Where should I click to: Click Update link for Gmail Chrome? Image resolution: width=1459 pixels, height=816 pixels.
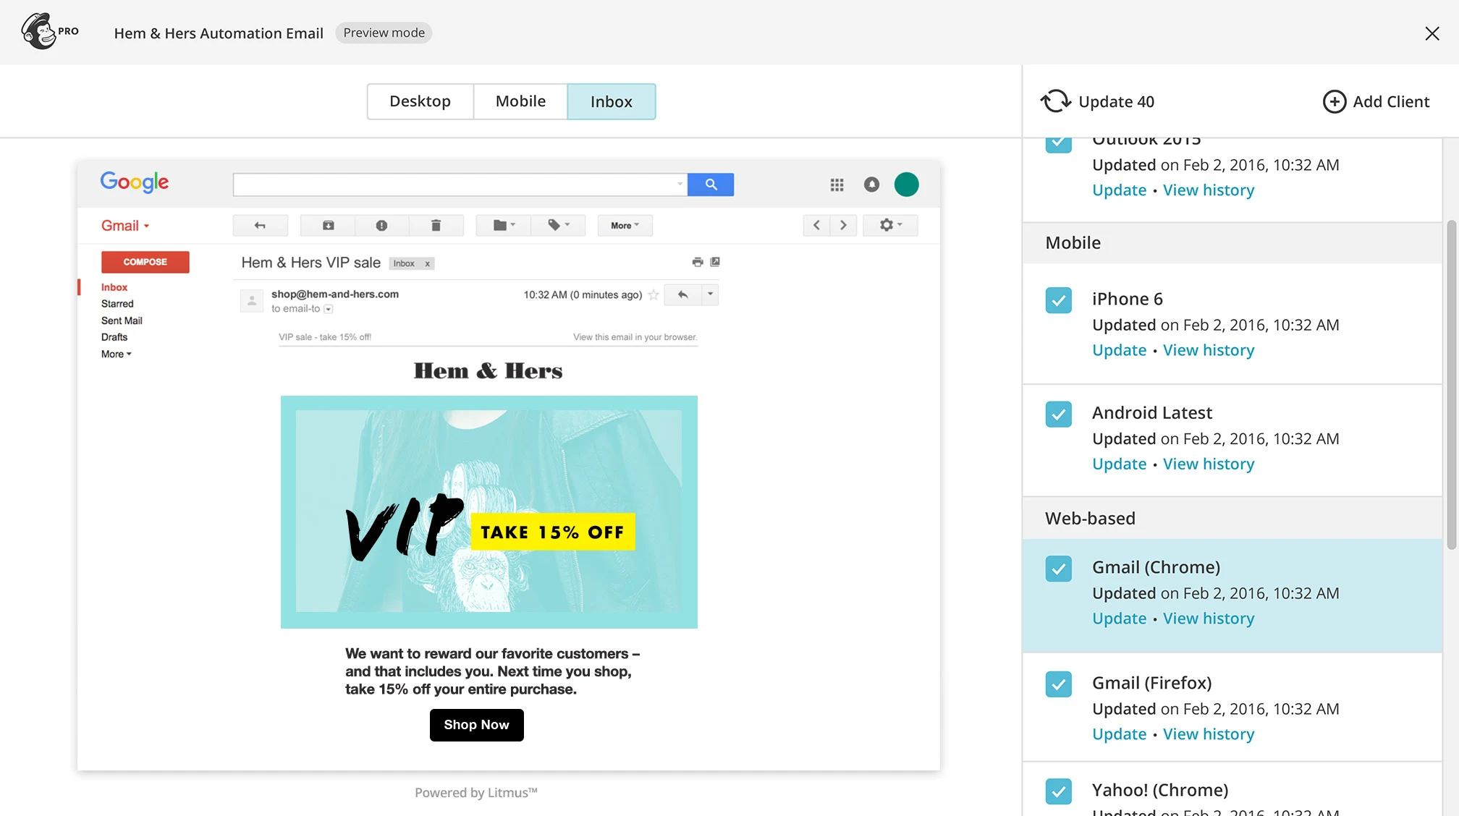pos(1120,619)
